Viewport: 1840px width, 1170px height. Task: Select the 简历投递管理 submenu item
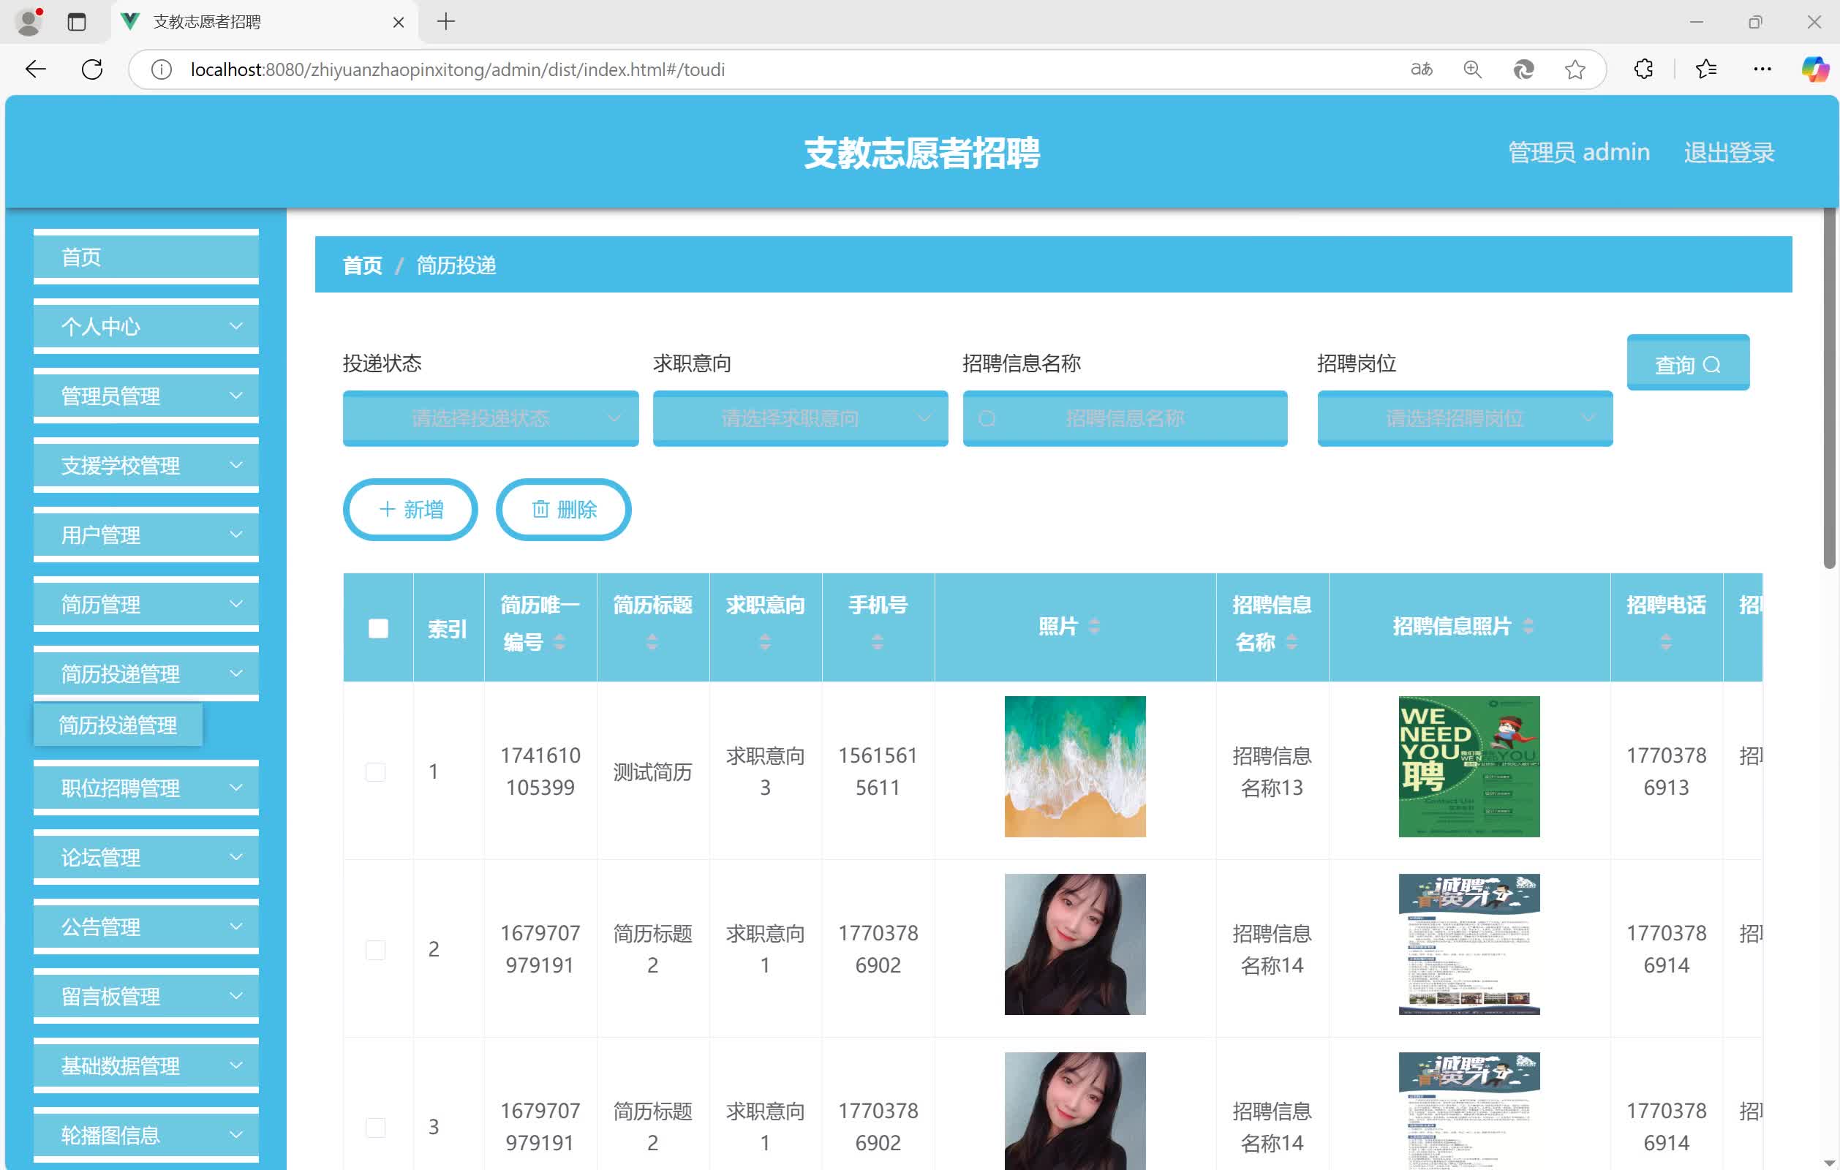118,725
